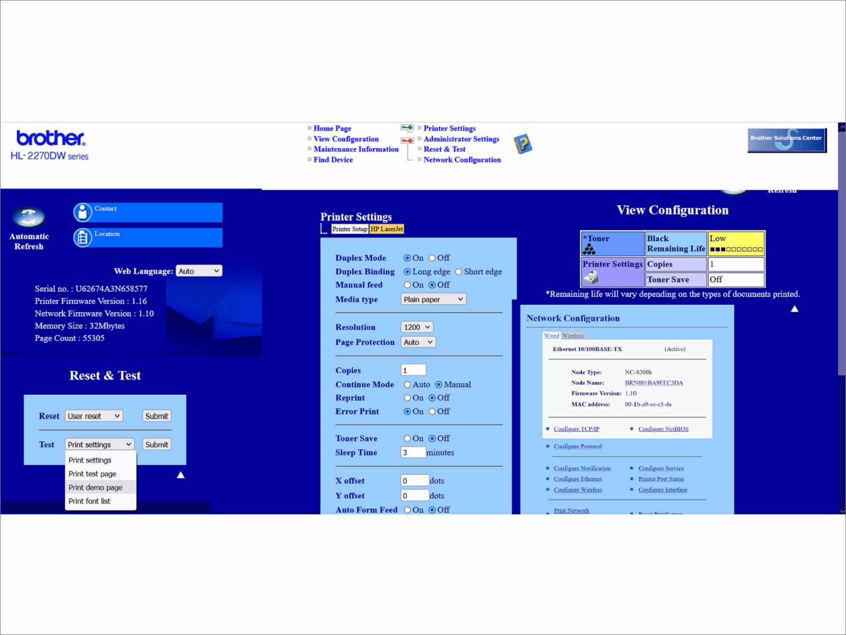Open Configure Wireless link
The image size is (846, 635).
coord(578,490)
